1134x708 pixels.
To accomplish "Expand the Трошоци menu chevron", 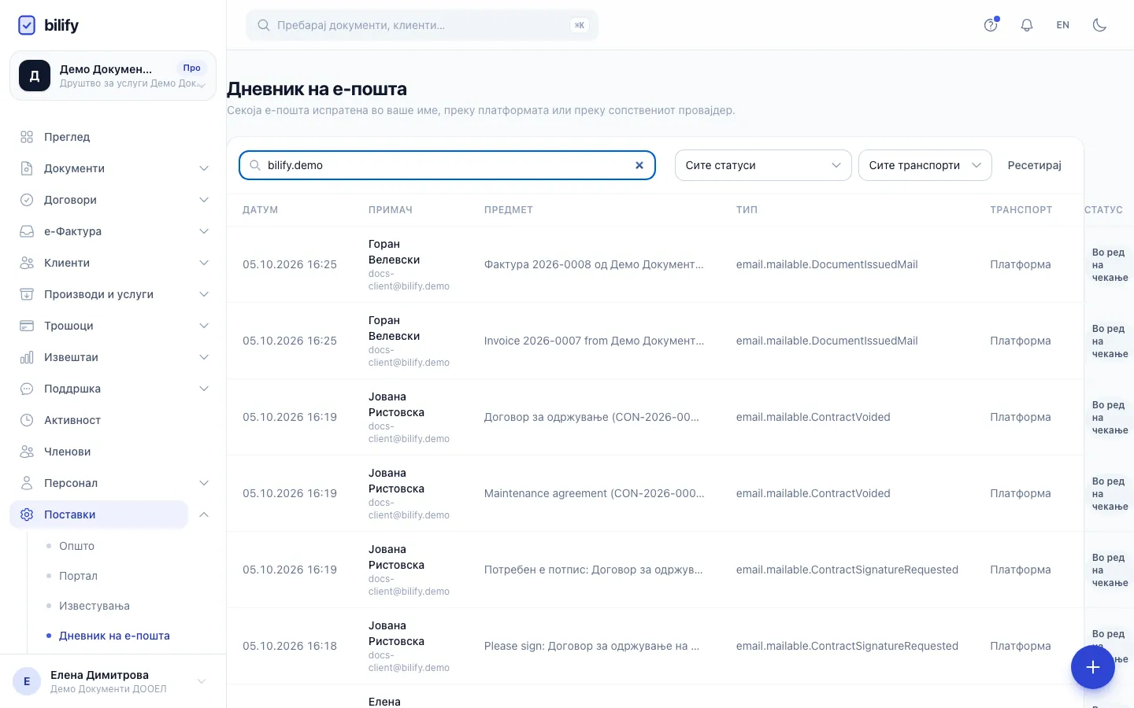I will [x=204, y=326].
